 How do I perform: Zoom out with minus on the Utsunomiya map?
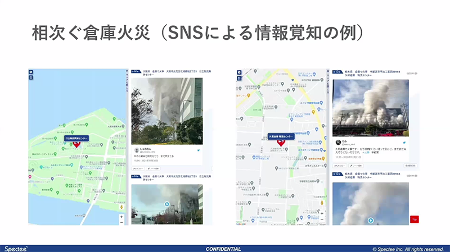[322, 219]
